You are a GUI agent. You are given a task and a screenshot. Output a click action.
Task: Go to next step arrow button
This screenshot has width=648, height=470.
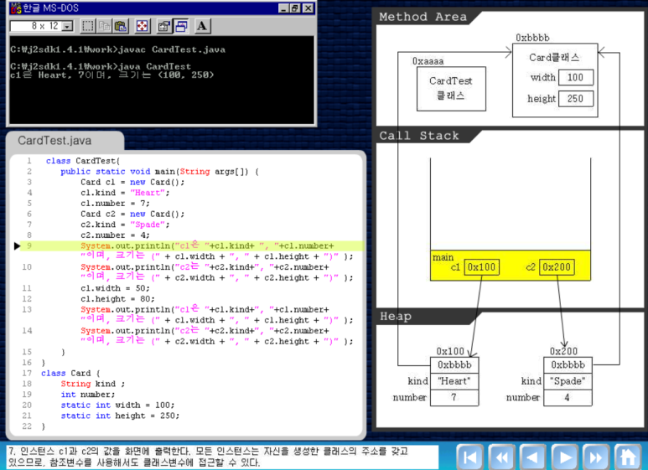coord(565,457)
